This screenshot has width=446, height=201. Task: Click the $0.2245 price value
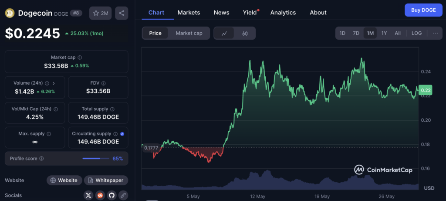32,33
